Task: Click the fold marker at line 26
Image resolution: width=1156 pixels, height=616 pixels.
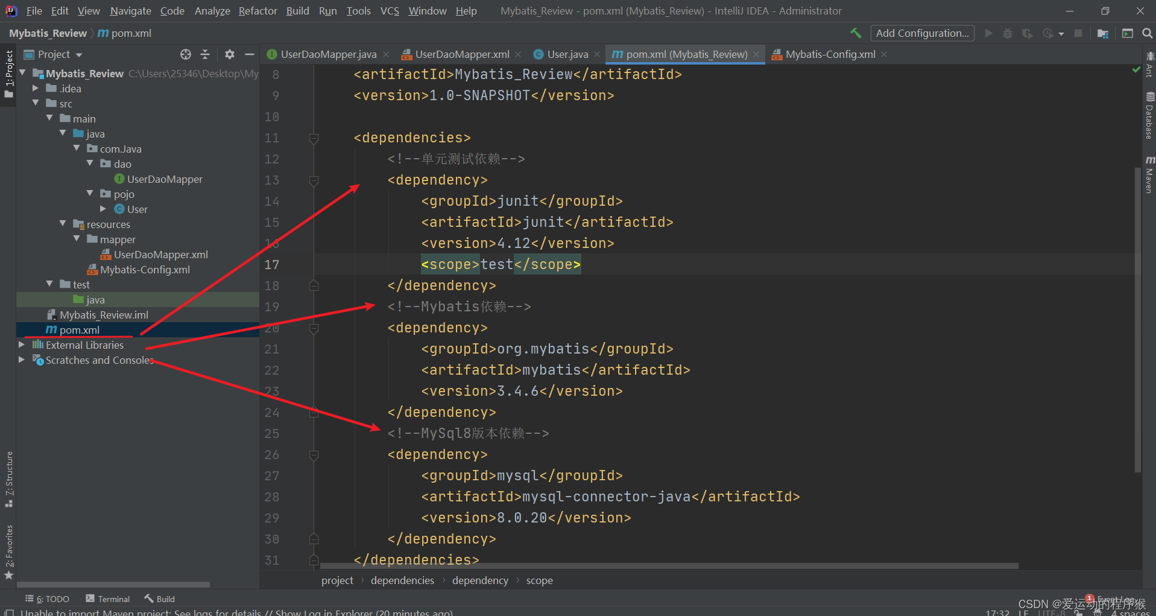Action: click(314, 455)
